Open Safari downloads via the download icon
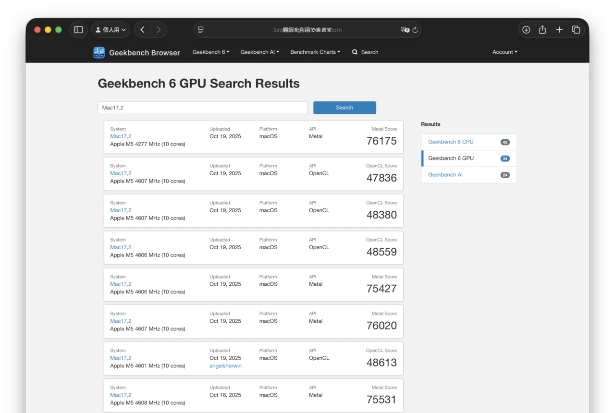 coord(526,29)
